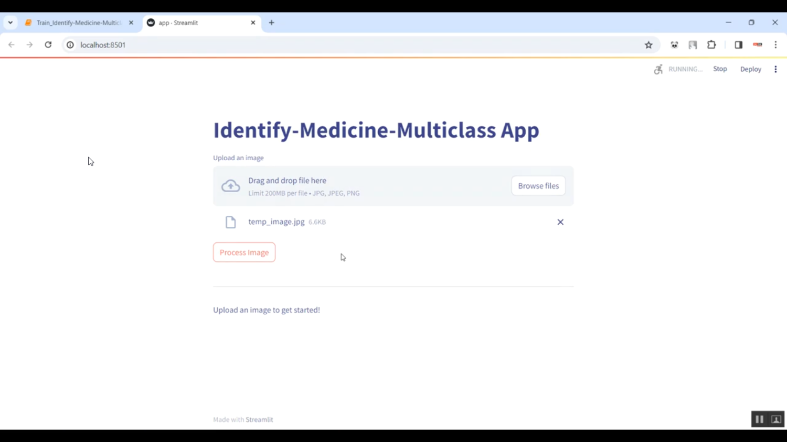The height and width of the screenshot is (442, 787).
Task: Go forward to next page
Action: 30,45
